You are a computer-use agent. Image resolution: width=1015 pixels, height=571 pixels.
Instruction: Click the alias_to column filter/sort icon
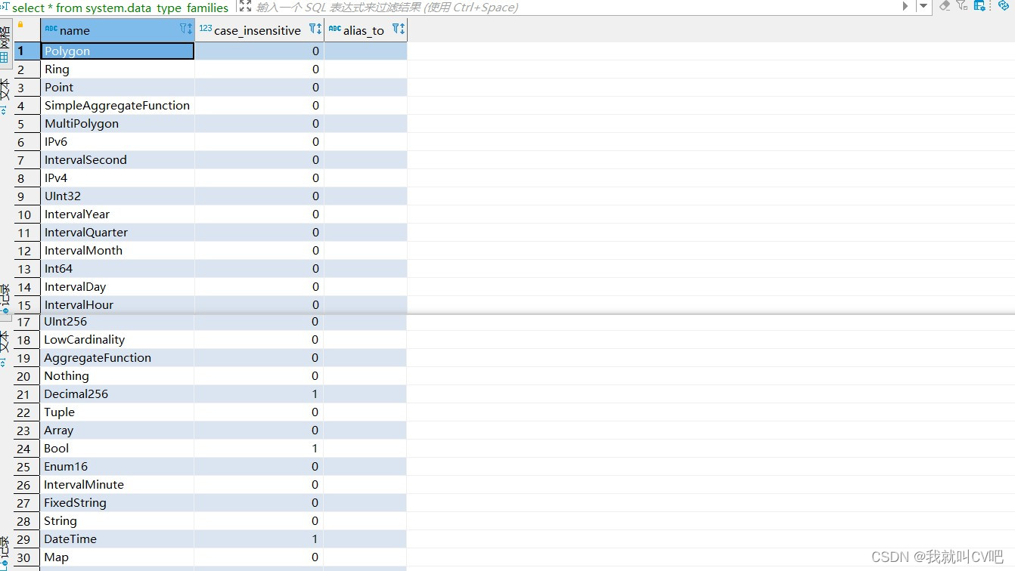pyautogui.click(x=399, y=29)
